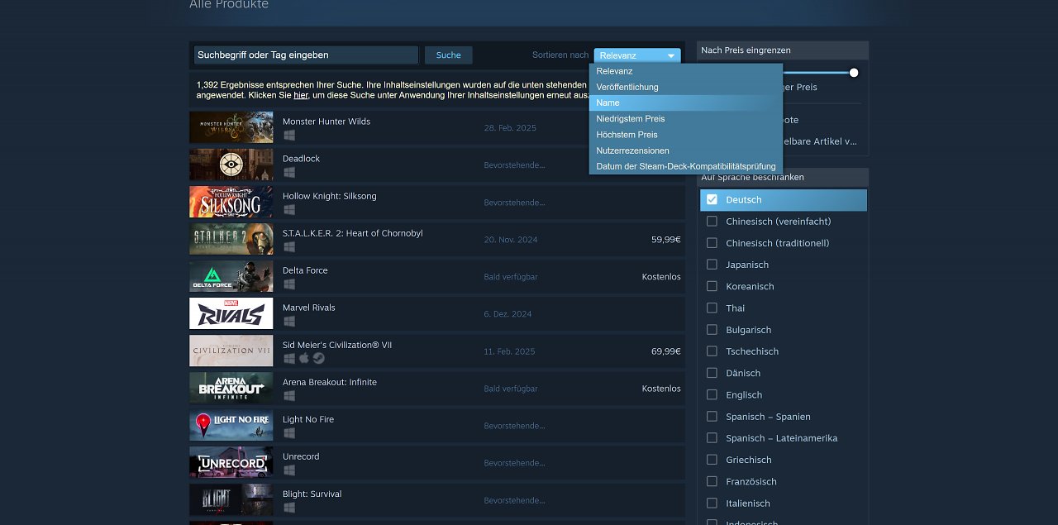Tick the Dänisch language checkbox
Viewport: 1058px width, 525px height.
tap(712, 373)
